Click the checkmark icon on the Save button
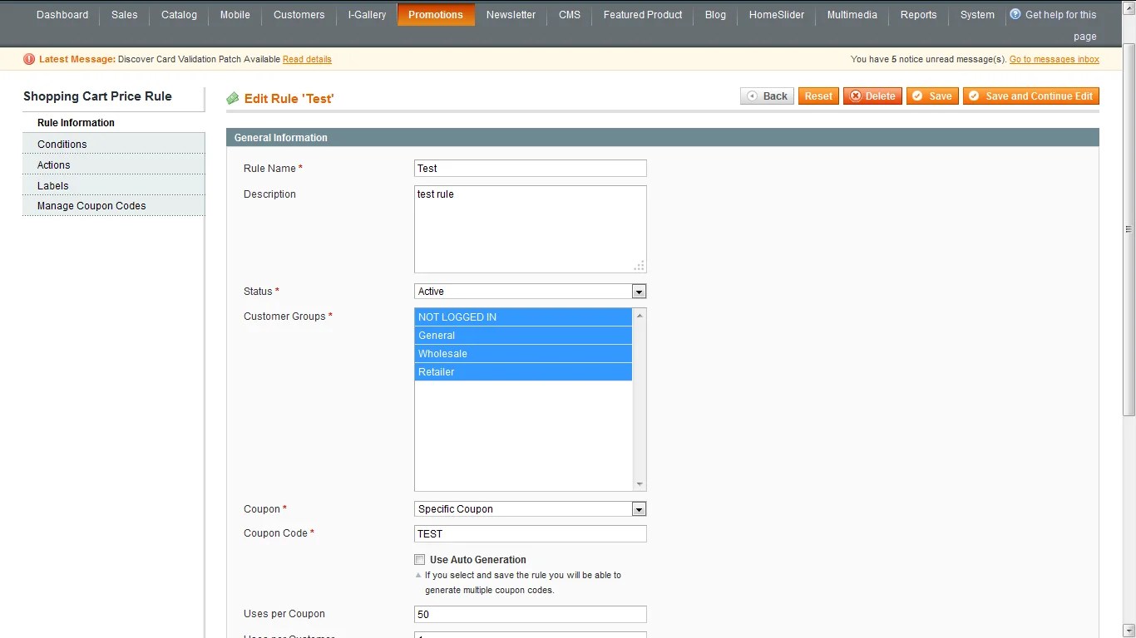1136x638 pixels. point(917,96)
